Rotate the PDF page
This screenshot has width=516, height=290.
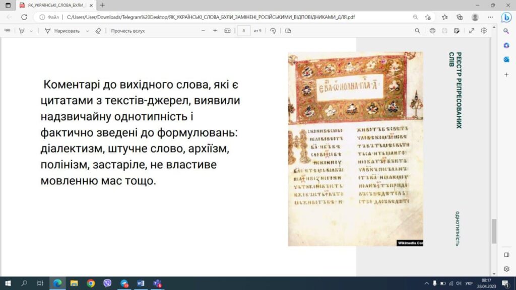273,31
